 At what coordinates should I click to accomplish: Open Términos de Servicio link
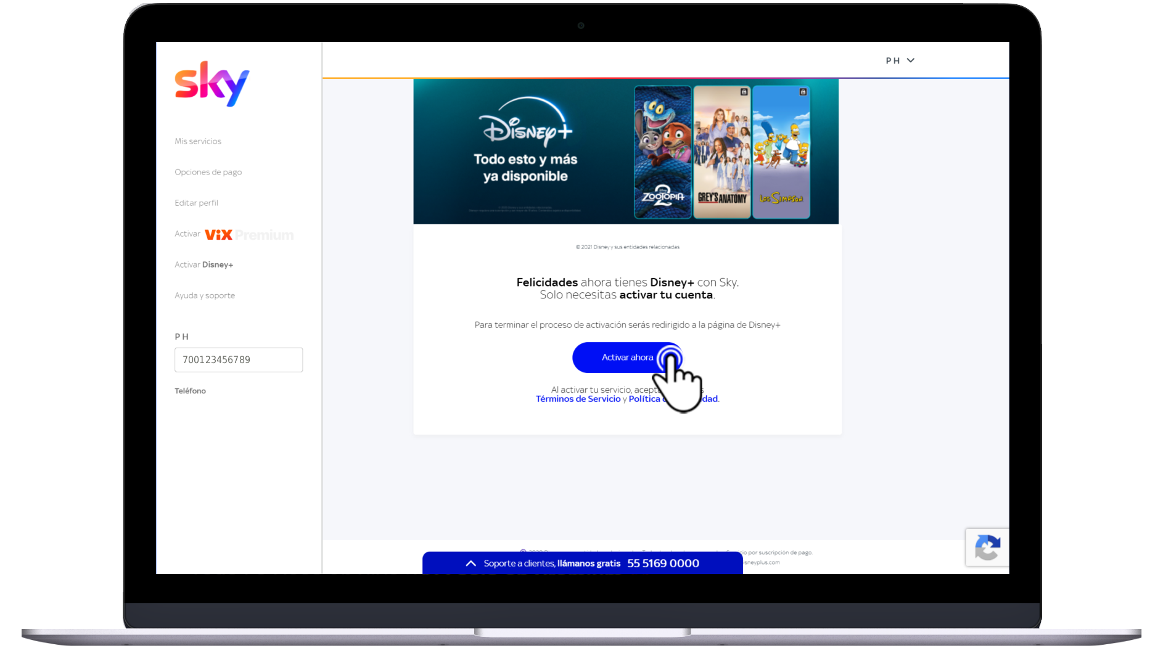578,399
